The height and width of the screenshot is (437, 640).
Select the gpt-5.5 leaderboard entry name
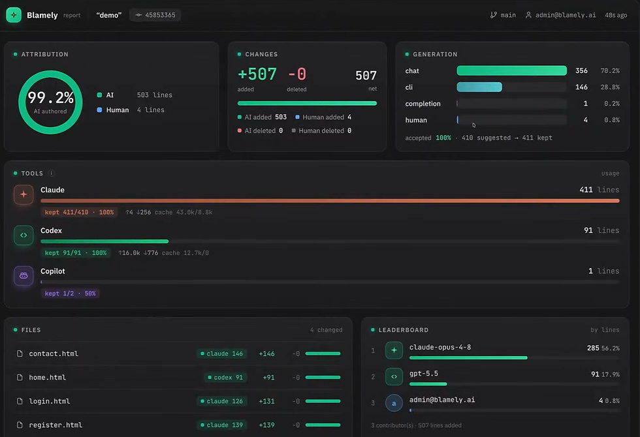[424, 373]
